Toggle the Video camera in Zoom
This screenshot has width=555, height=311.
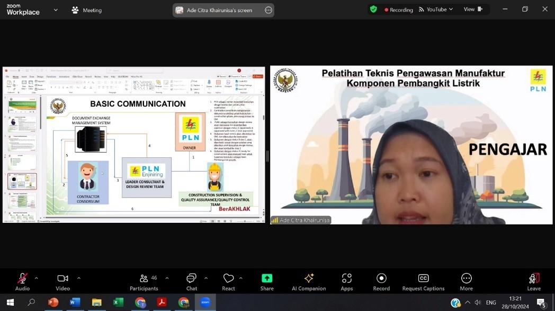click(62, 283)
